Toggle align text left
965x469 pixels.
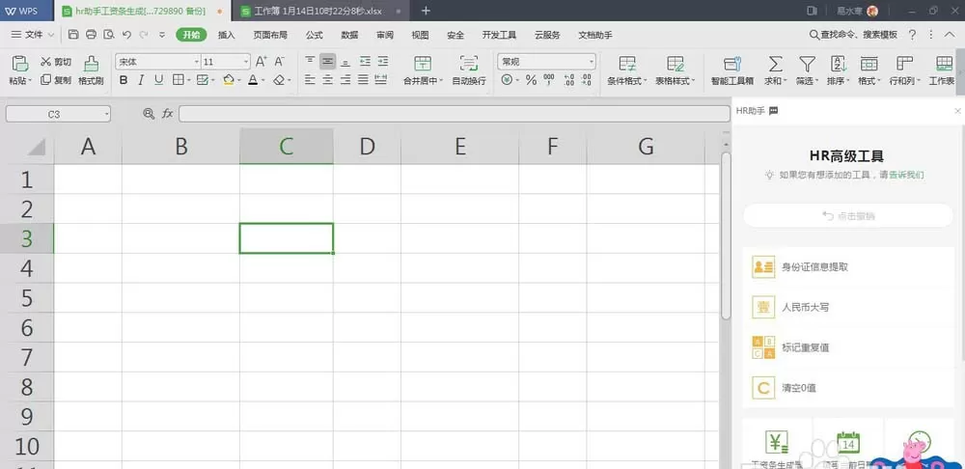(x=310, y=79)
